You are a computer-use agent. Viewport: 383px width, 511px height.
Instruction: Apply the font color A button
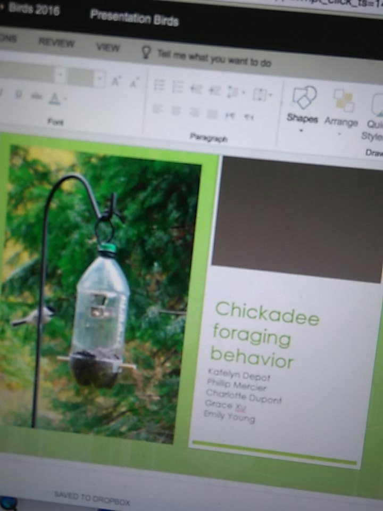tap(54, 98)
